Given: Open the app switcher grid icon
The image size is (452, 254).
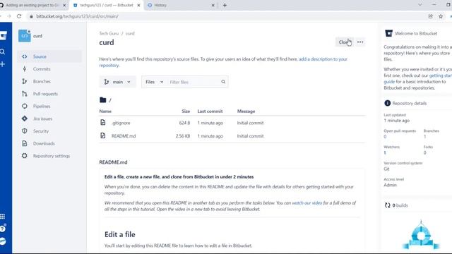Looking at the screenshot, I should tap(3, 217).
